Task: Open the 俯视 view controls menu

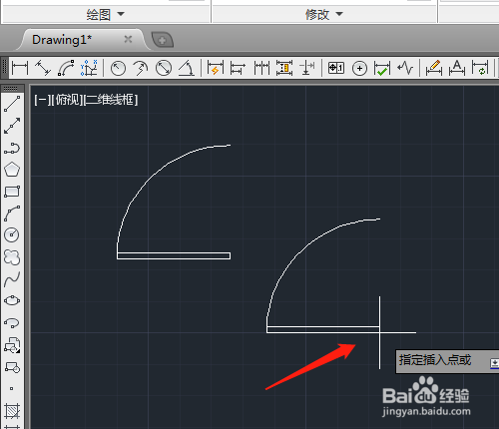Action: click(67, 100)
